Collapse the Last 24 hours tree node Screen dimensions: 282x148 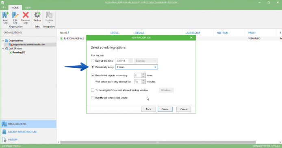pos(3,49)
